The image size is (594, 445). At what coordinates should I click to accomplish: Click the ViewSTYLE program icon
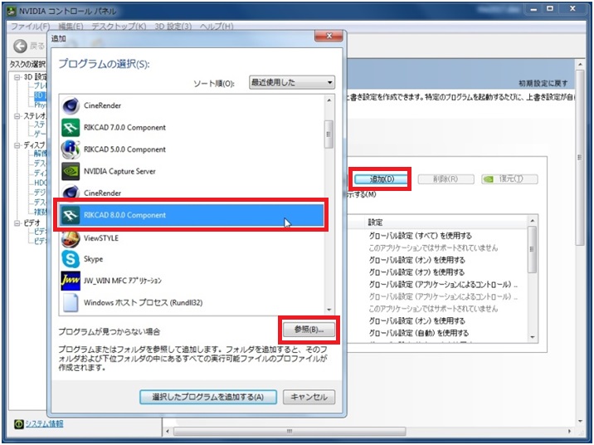(x=71, y=238)
